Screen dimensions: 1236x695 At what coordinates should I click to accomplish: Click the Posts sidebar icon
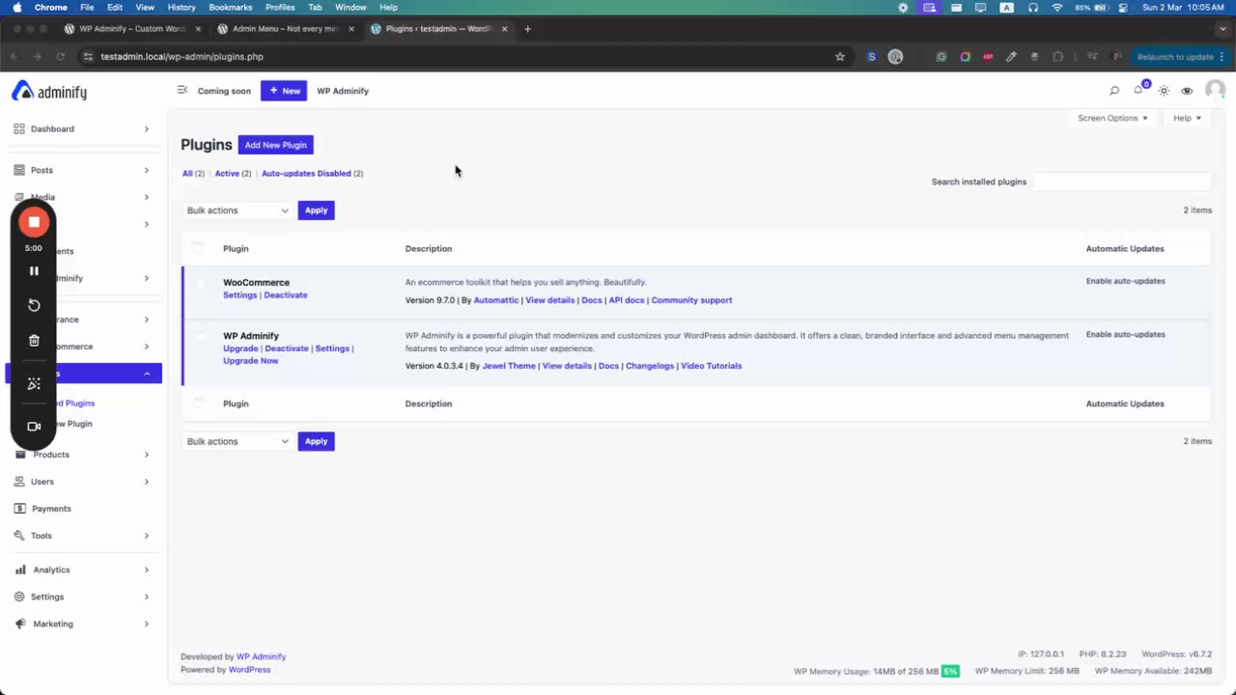point(19,170)
